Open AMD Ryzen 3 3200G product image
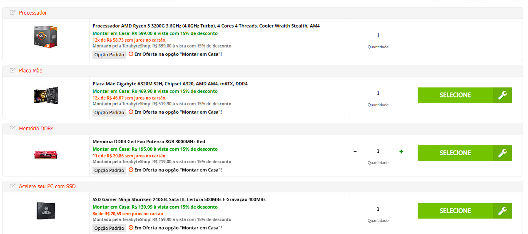 pyautogui.click(x=46, y=37)
